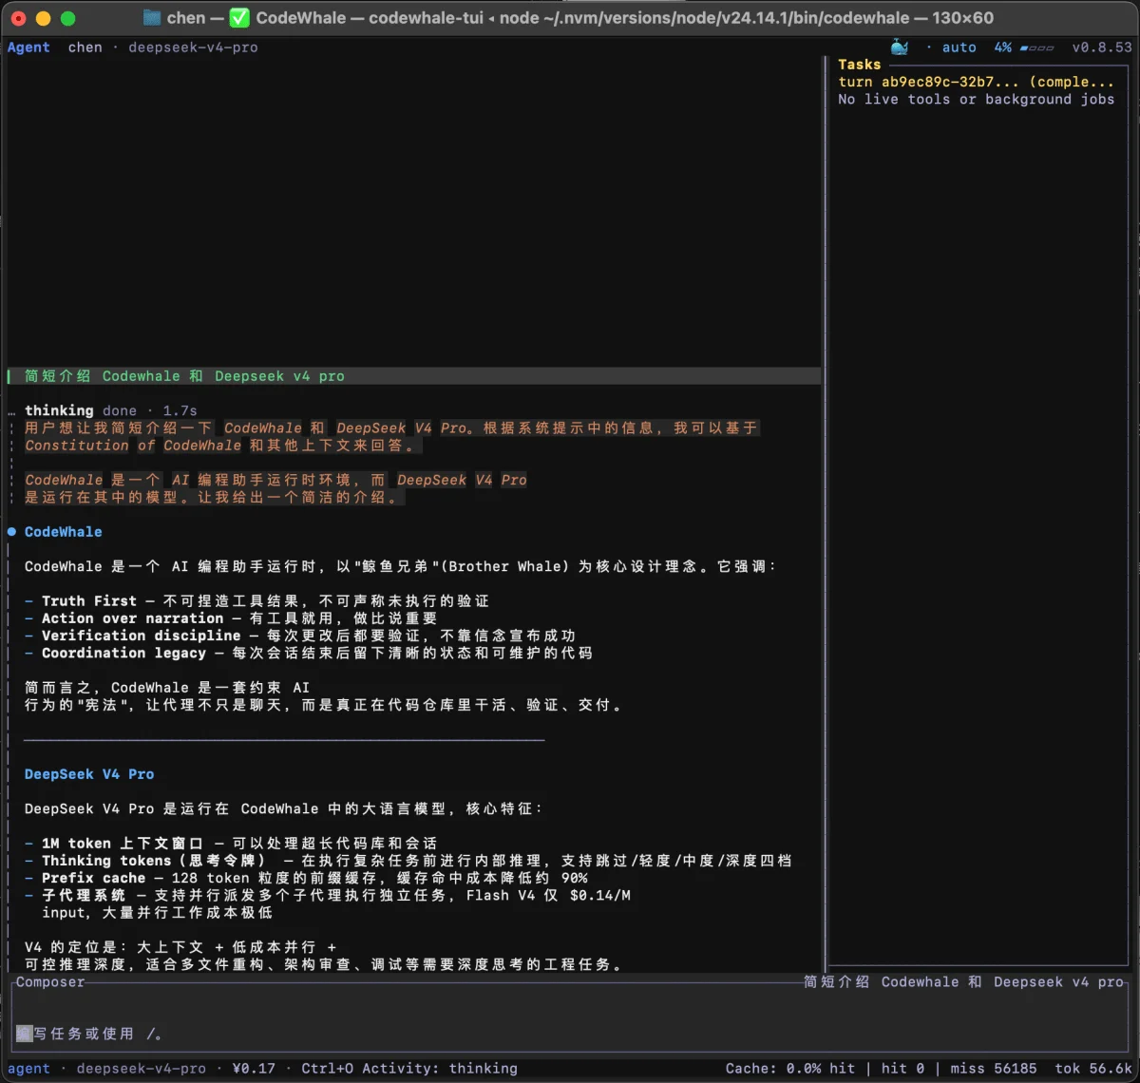Click the 子代理系统 bullet line

click(328, 904)
